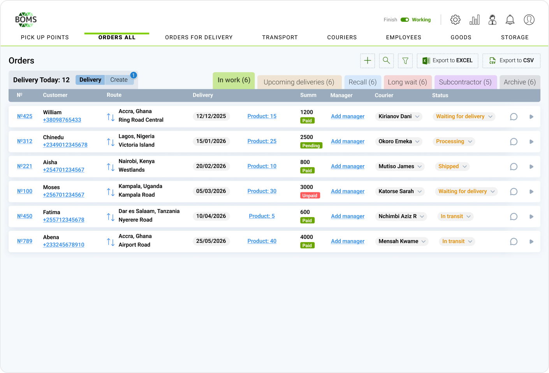The width and height of the screenshot is (549, 373).
Task: Click the notifications bell icon
Action: pyautogui.click(x=510, y=20)
